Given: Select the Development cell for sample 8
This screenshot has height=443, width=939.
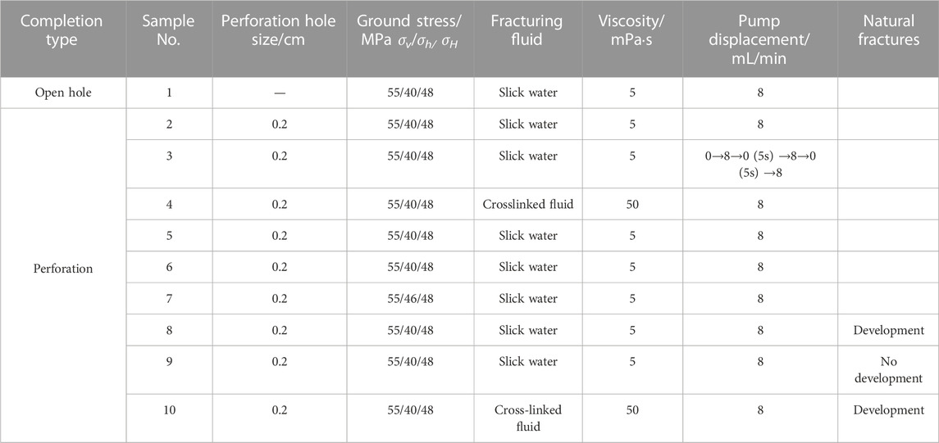Looking at the screenshot, I should coord(889,330).
